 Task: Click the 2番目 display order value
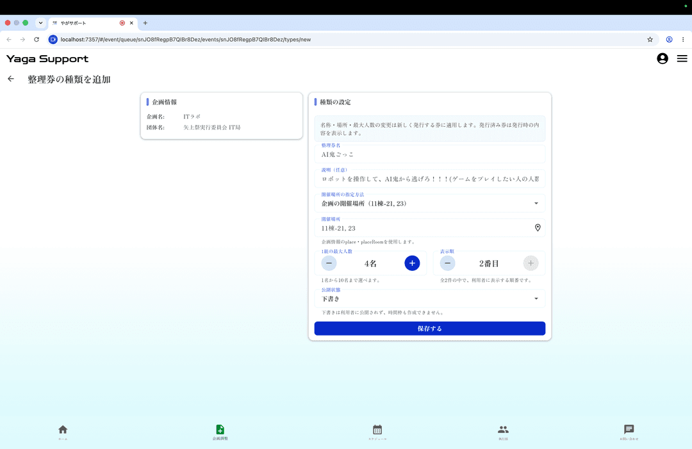(x=489, y=263)
